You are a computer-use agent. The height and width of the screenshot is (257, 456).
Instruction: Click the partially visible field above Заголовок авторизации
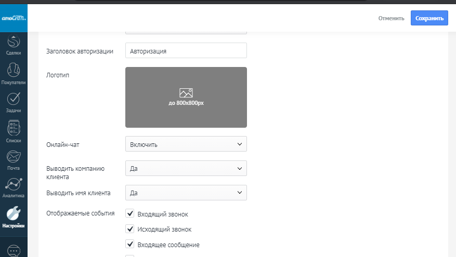pos(186,33)
